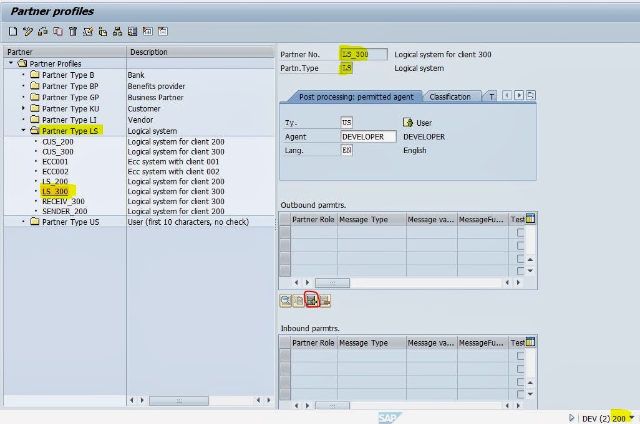Click the Create new partner profile icon
Viewport: 640px width, 424px height.
[13, 31]
